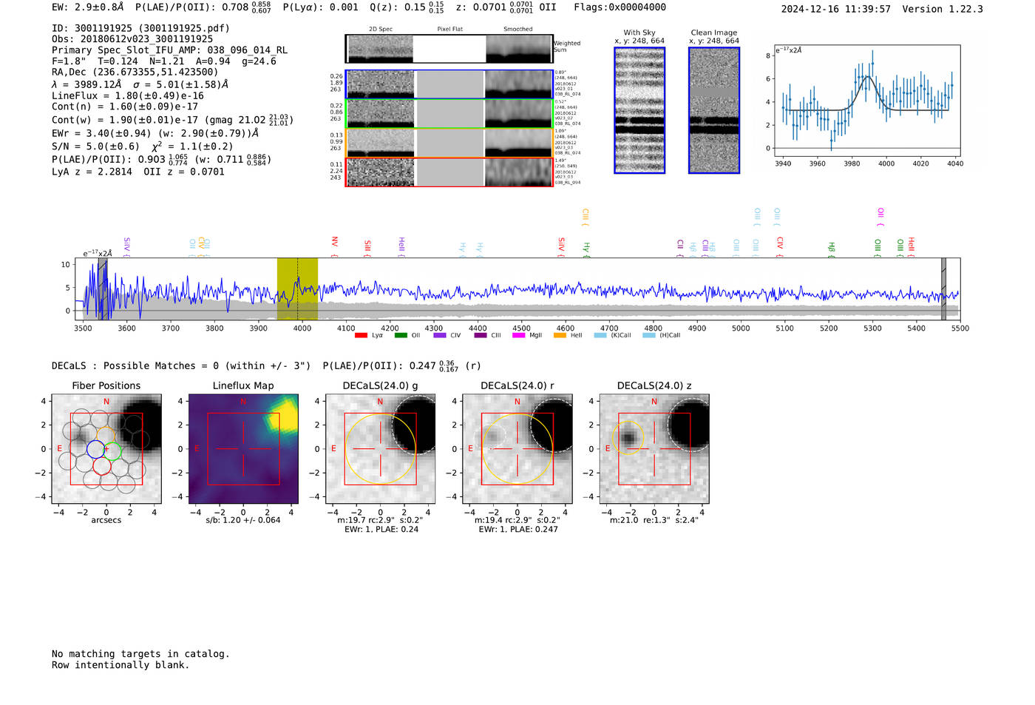1035x705 pixels.
Task: Click the OII green legend swatch
Action: (401, 335)
